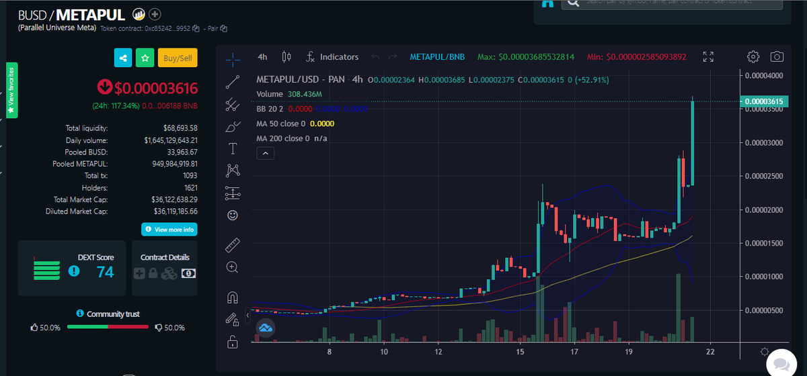Click the DEXT Score bars graphic
Image resolution: width=807 pixels, height=376 pixels.
pos(47,269)
